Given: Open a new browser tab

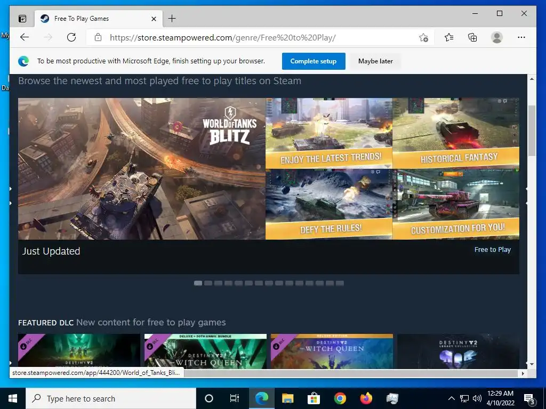Looking at the screenshot, I should tap(172, 19).
